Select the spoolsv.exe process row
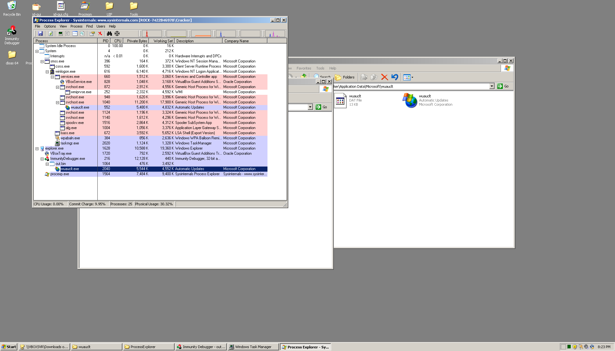Screen dimensions: 615x351 click(151, 123)
